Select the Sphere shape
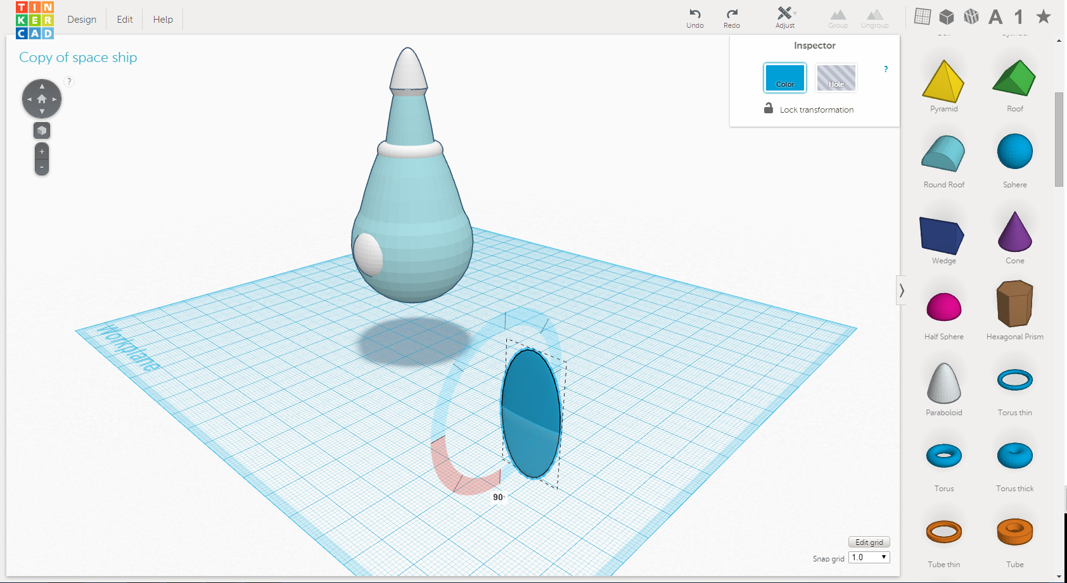1067x583 pixels. (x=1014, y=151)
